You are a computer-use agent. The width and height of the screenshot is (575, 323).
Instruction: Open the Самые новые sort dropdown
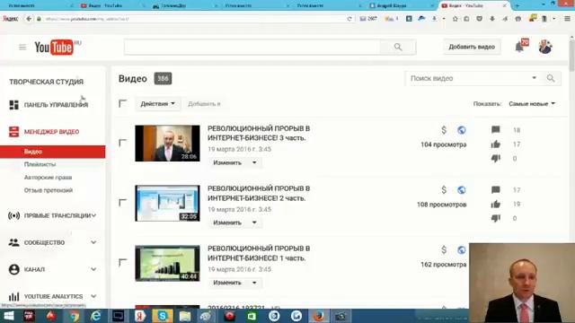point(532,104)
